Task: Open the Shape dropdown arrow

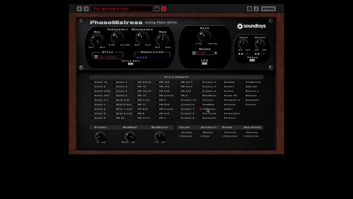Action: tap(216, 53)
